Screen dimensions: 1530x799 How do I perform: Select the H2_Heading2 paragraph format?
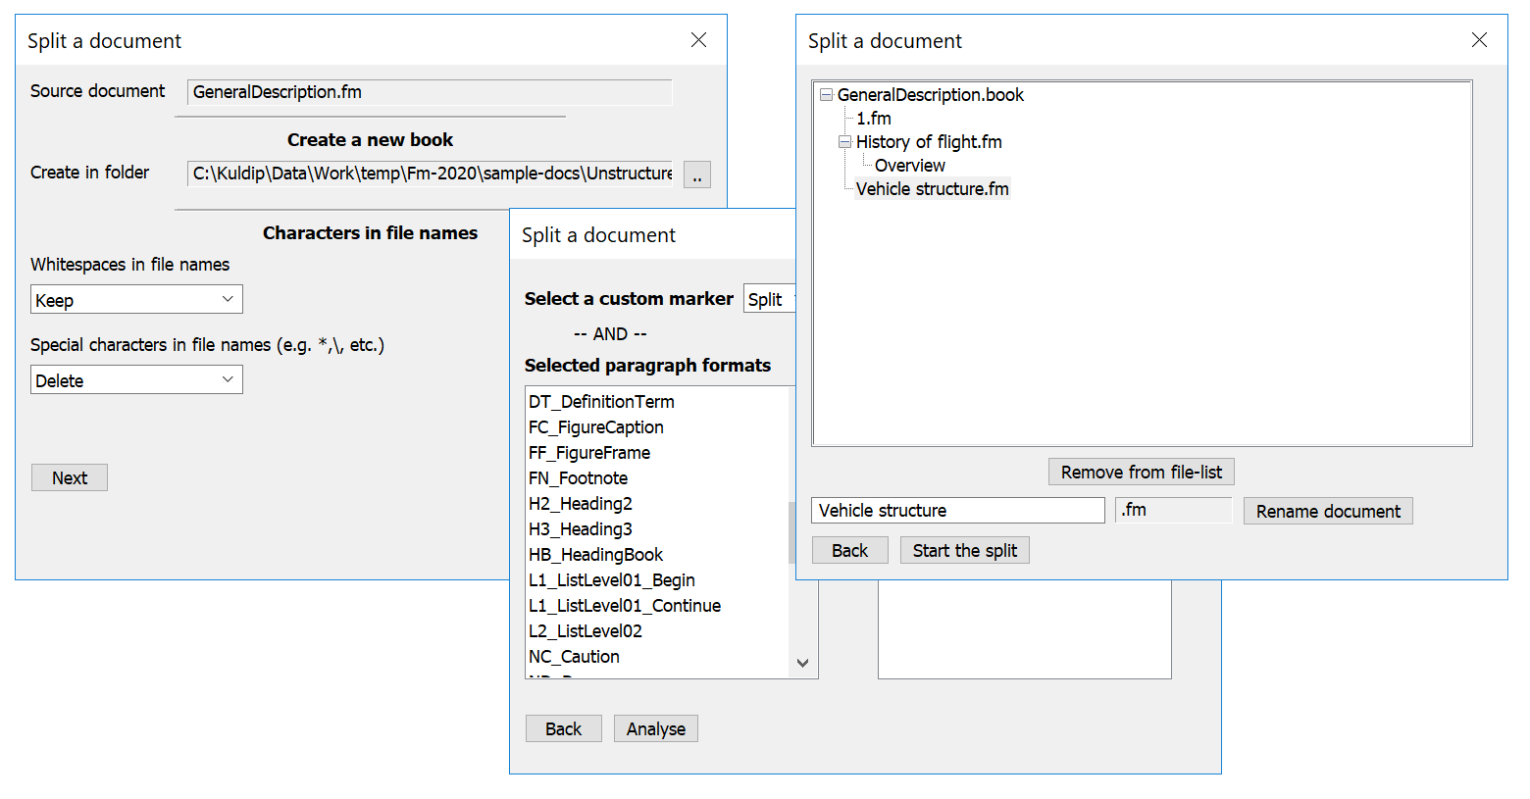[581, 503]
